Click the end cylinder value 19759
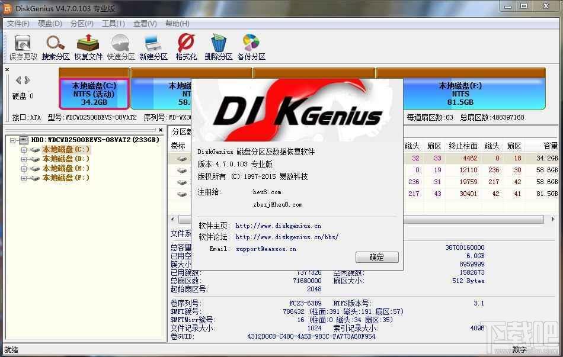Viewport: 563px width, 357px height. pos(469,182)
